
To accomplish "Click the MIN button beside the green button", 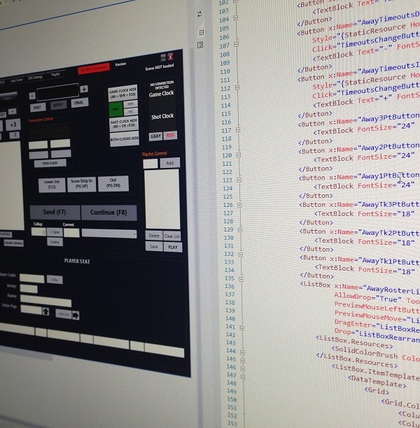I will (131, 104).
